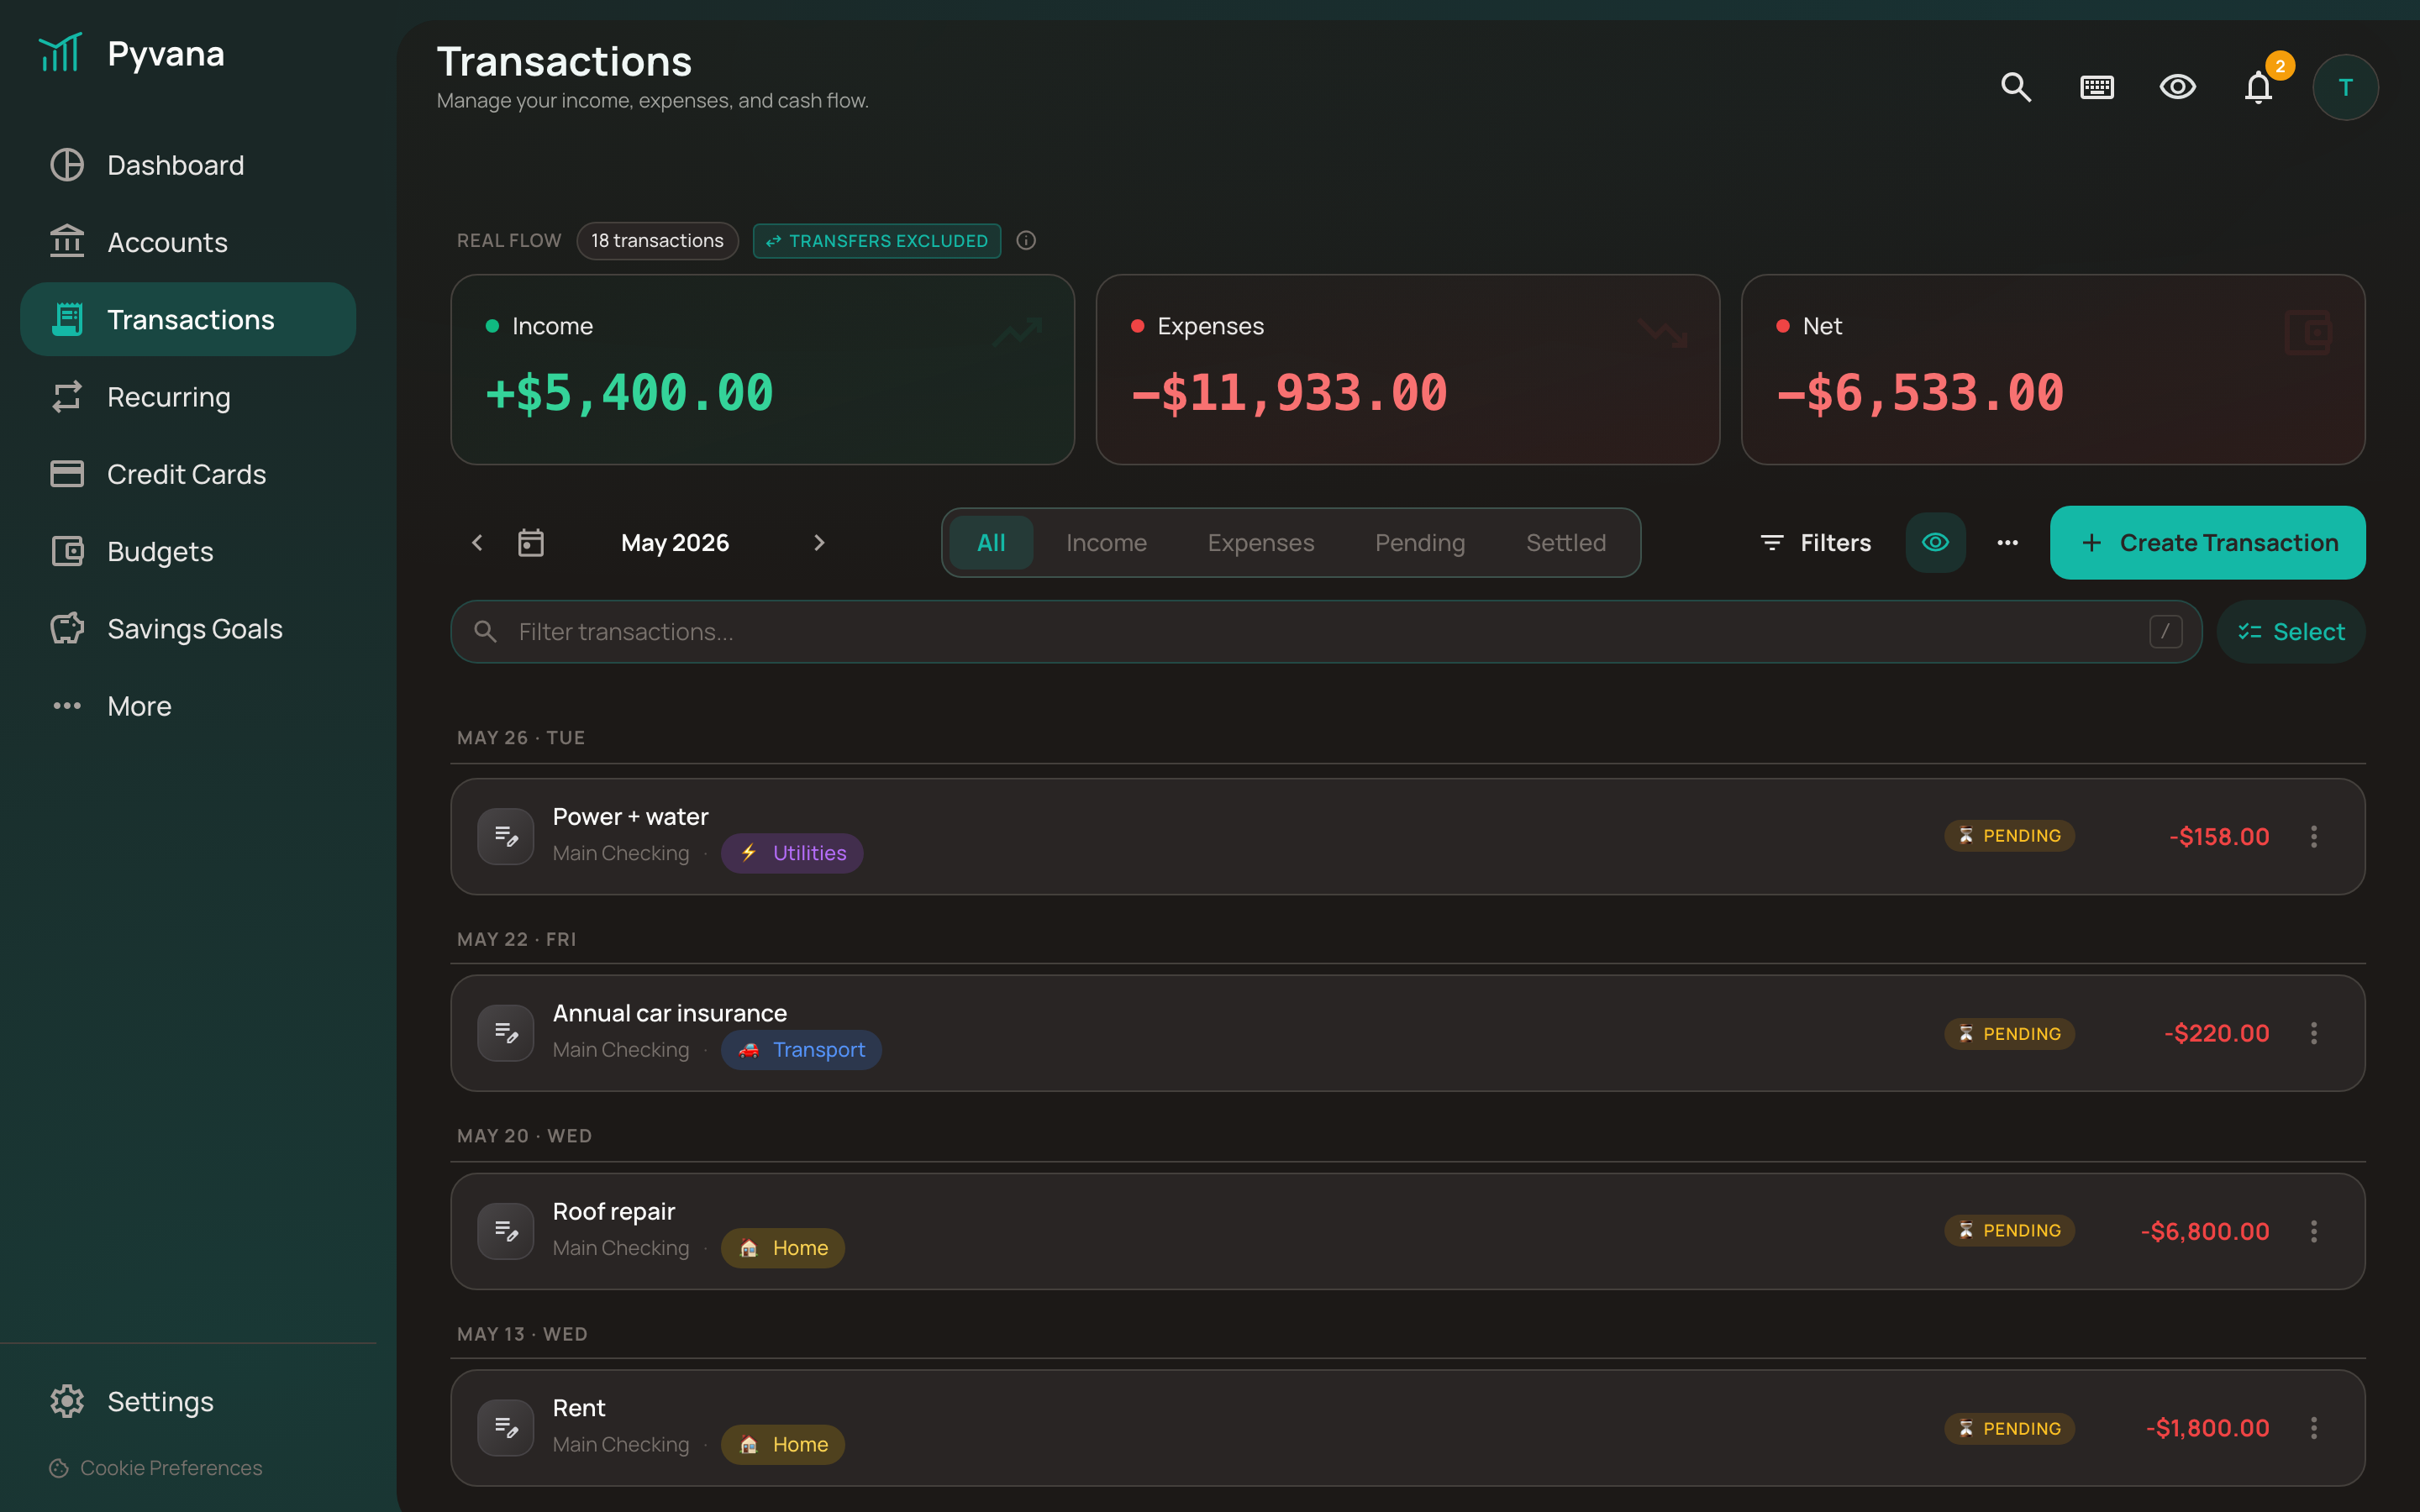Open Budgets in the sidebar
The height and width of the screenshot is (1512, 2420).
(188, 551)
